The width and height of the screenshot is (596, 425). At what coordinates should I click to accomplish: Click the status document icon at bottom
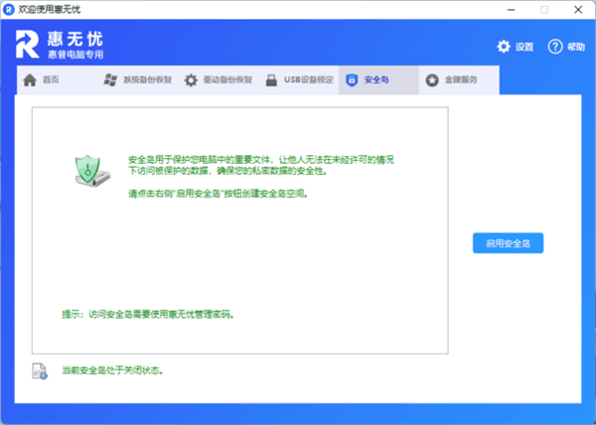coord(40,371)
